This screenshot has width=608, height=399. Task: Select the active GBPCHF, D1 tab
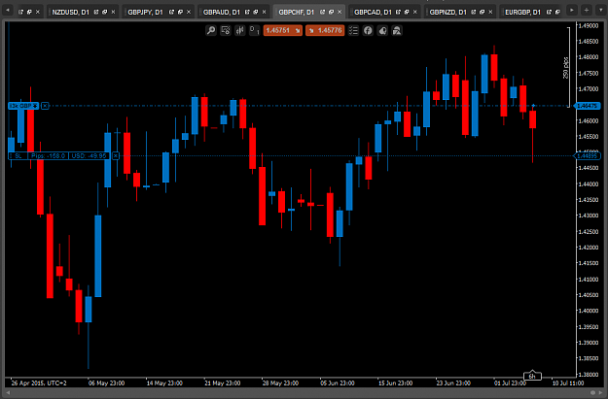pos(297,13)
